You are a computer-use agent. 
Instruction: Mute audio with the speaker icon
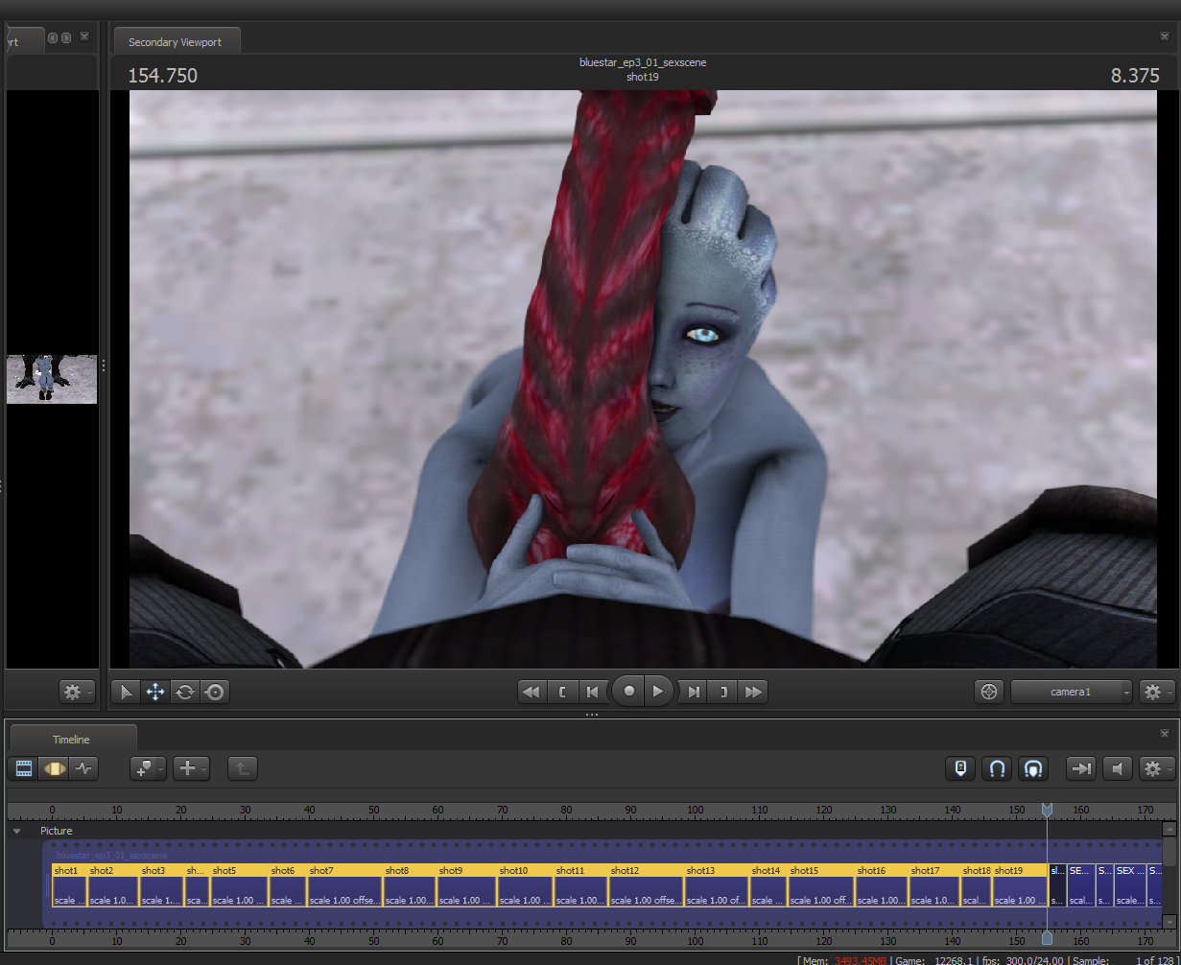coord(1117,768)
